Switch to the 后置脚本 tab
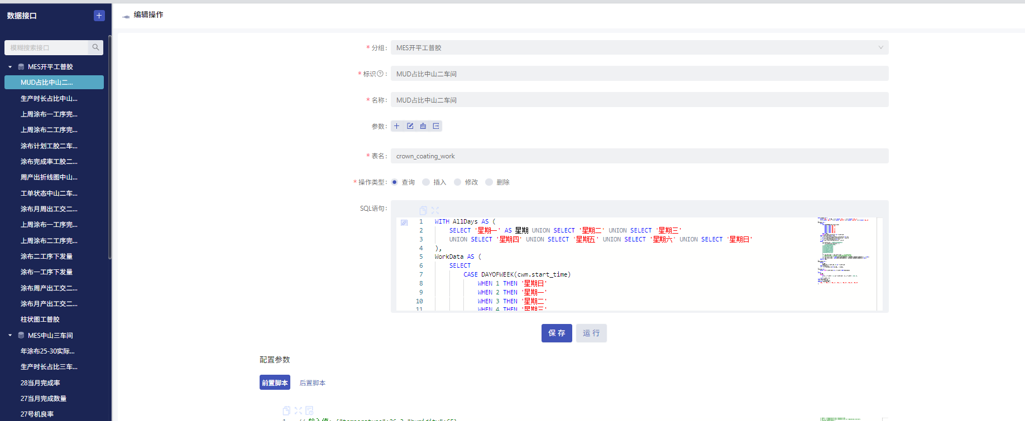The image size is (1025, 421). 313,383
